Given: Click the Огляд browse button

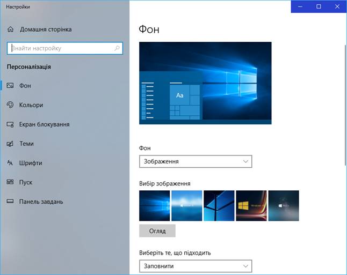Looking at the screenshot, I should [157, 231].
